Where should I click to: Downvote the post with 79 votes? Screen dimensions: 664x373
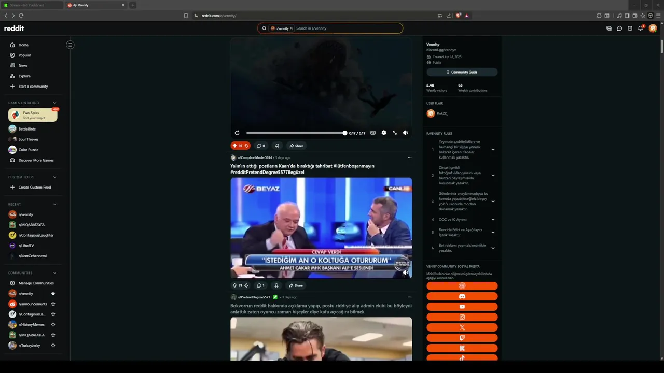(x=246, y=285)
